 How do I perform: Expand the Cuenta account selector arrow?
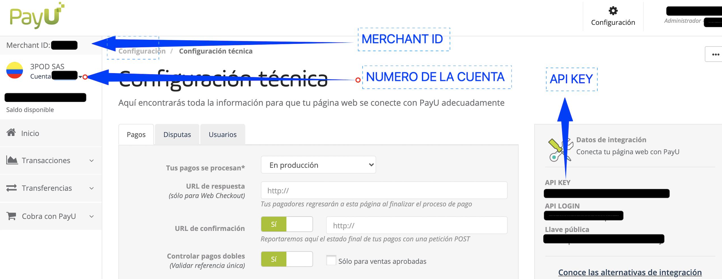(x=80, y=77)
